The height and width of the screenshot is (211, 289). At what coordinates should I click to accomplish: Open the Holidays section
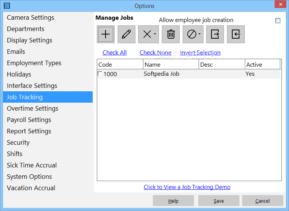[x=48, y=74]
